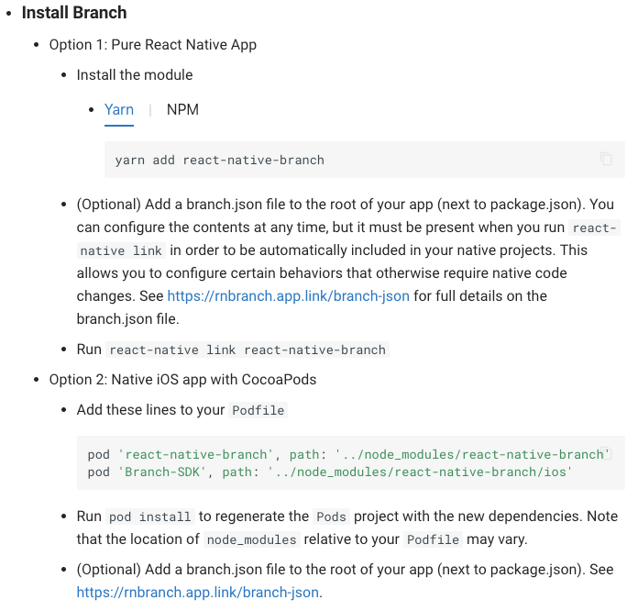Image resolution: width=638 pixels, height=611 pixels.
Task: Click the copy icon in the Podfile code block
Action: pyautogui.click(x=606, y=453)
